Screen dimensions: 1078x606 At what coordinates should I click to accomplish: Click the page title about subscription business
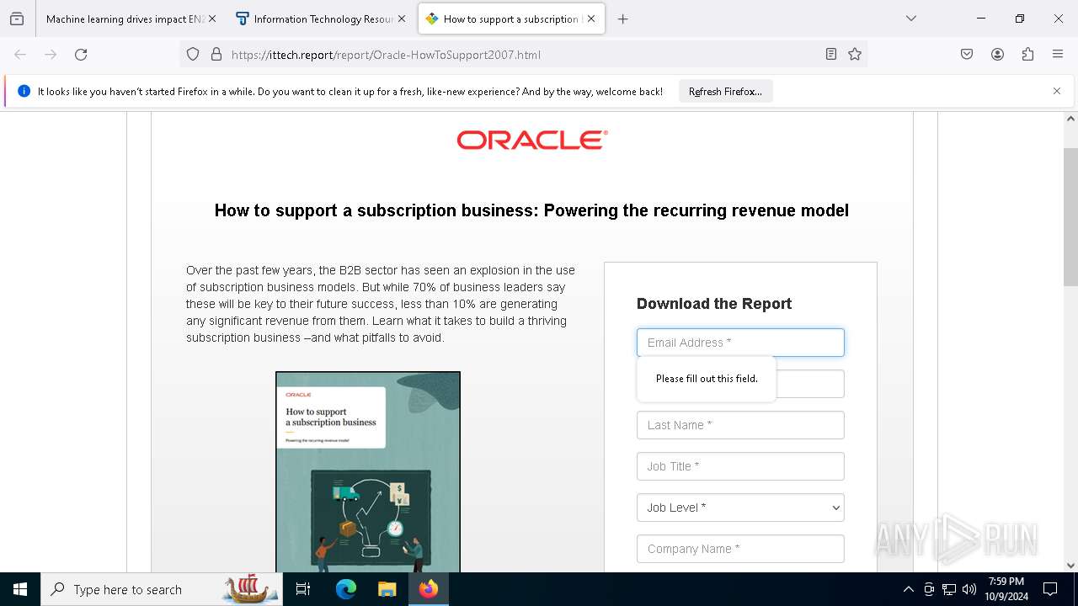pyautogui.click(x=531, y=210)
